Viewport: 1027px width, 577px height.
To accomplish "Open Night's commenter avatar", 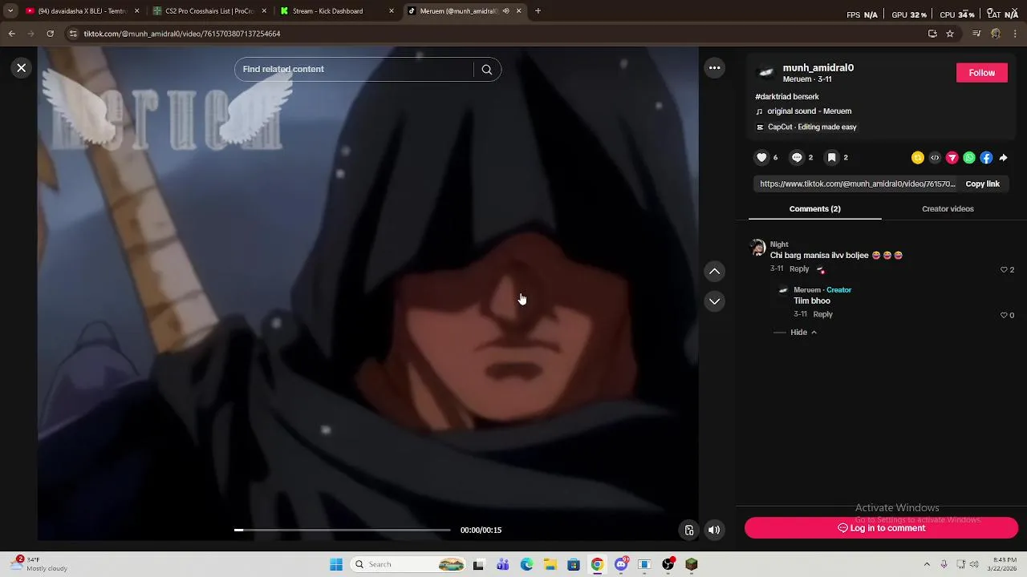I will coord(757,248).
